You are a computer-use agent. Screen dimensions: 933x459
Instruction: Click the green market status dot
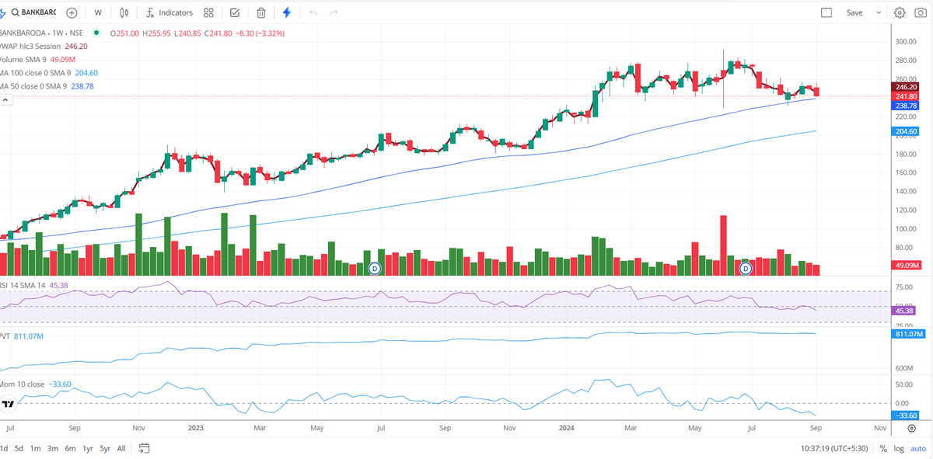click(96, 33)
